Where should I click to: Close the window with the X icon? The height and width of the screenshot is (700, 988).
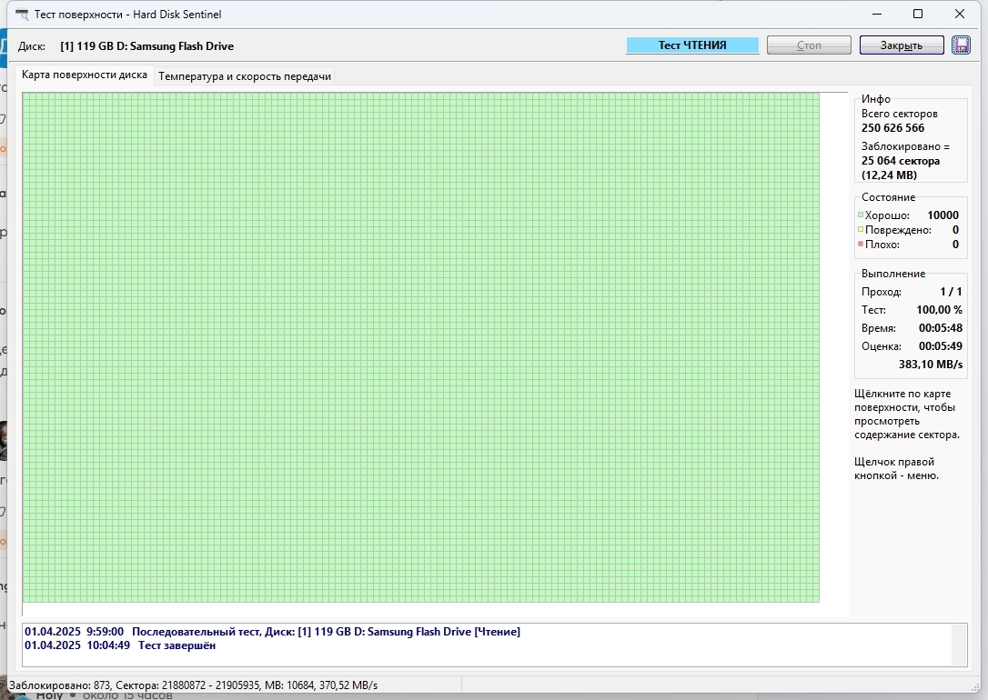tap(960, 14)
